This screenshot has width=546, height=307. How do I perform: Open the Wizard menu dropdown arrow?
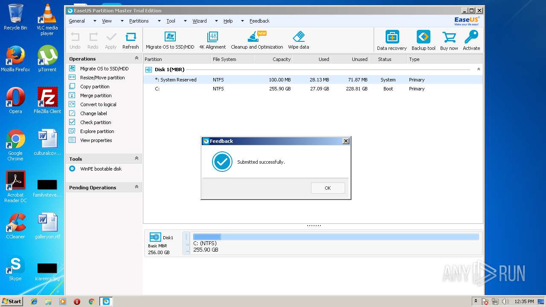(216, 21)
